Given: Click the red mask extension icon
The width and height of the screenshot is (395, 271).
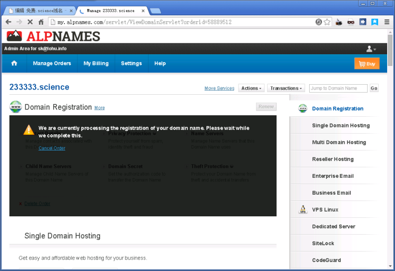Looking at the screenshot, I should click(351, 22).
